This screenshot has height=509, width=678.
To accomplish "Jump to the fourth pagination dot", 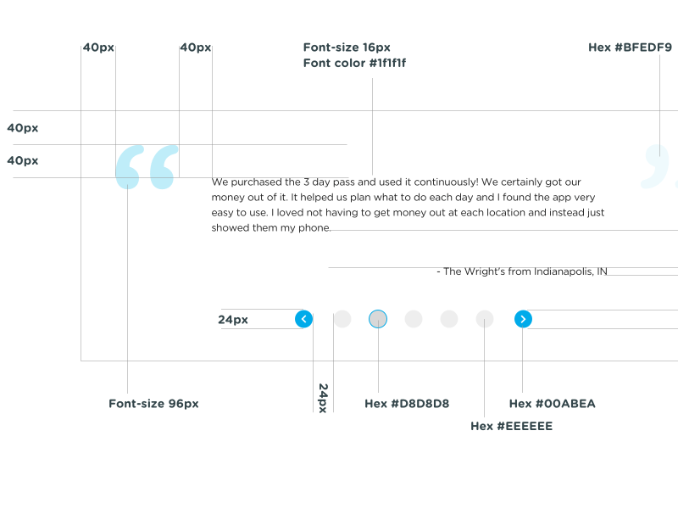I will (x=449, y=319).
